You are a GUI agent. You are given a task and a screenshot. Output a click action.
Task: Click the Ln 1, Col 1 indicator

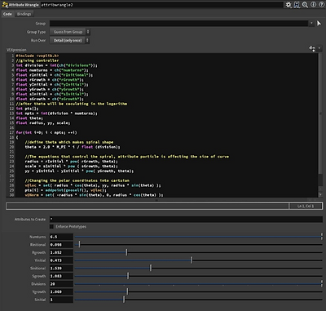click(306, 206)
